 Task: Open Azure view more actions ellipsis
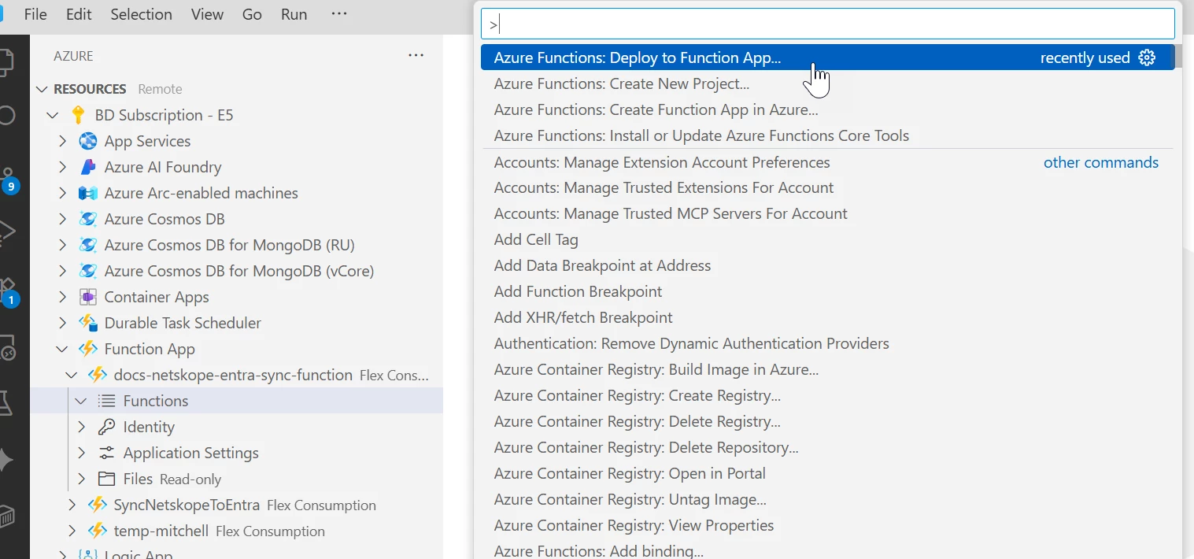[416, 56]
